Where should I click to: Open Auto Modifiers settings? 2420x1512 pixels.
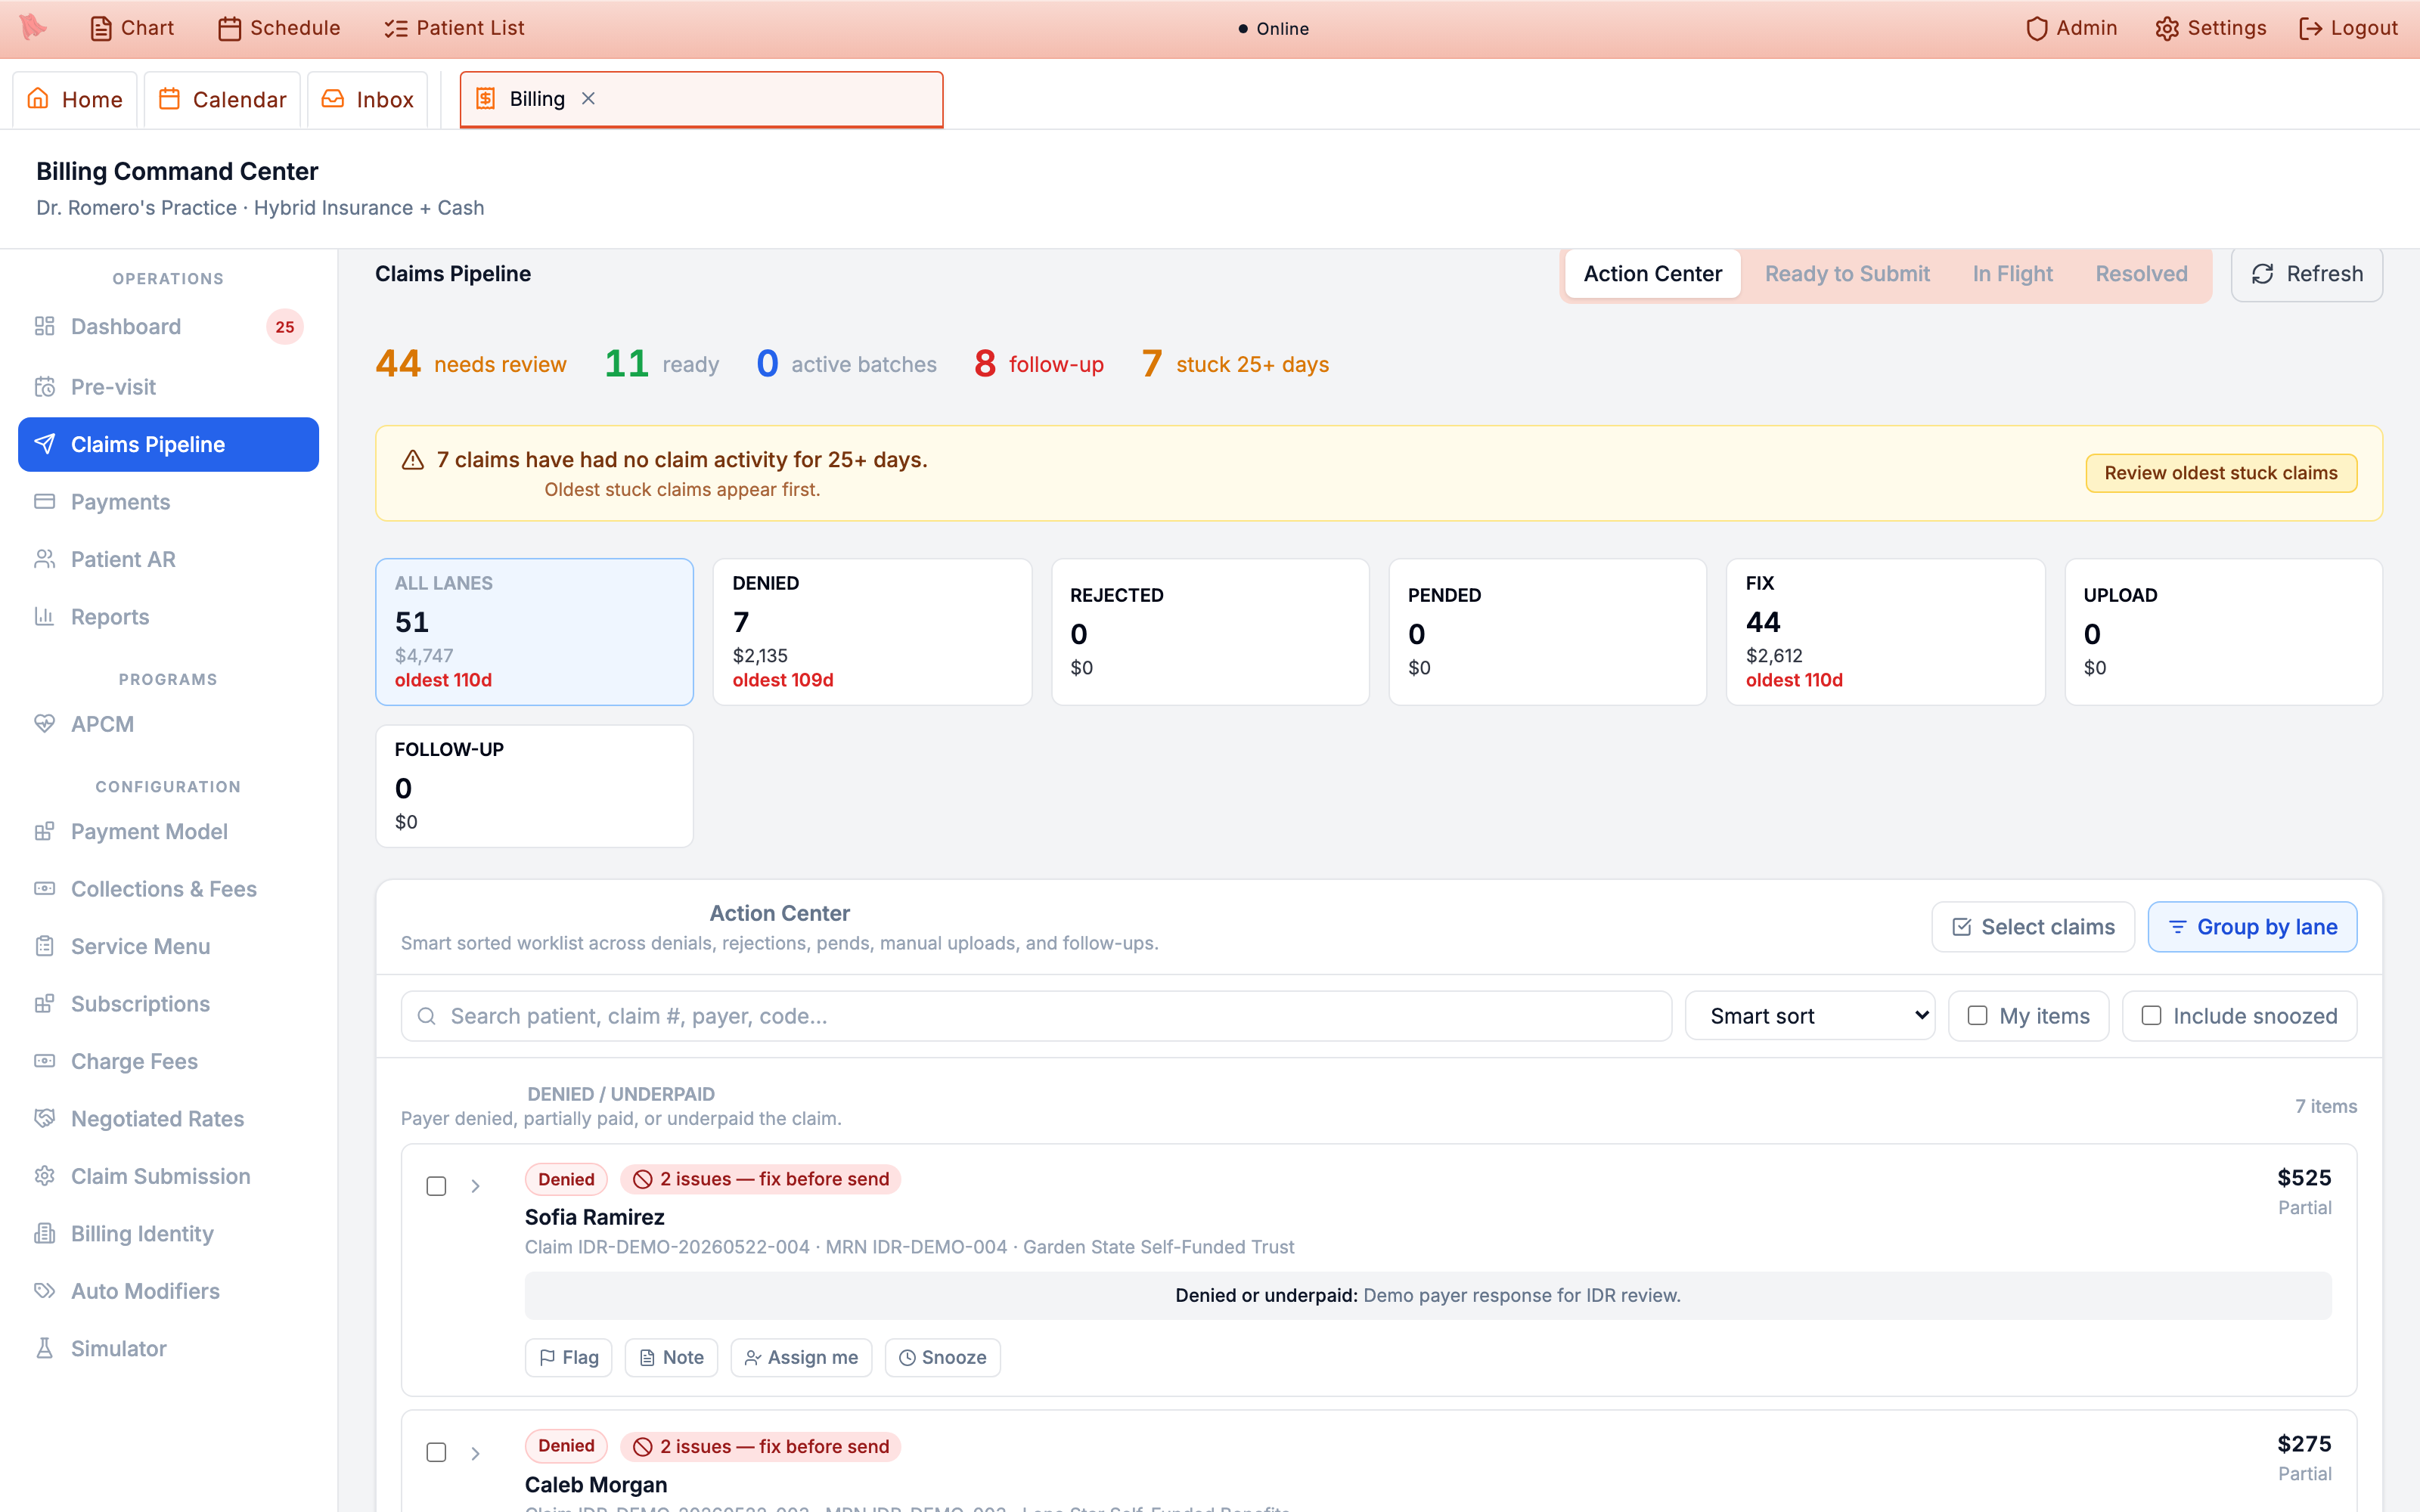point(168,1291)
